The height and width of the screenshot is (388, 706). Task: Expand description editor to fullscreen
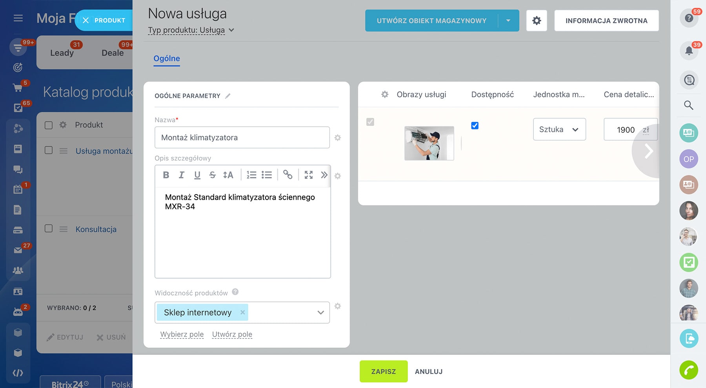309,175
